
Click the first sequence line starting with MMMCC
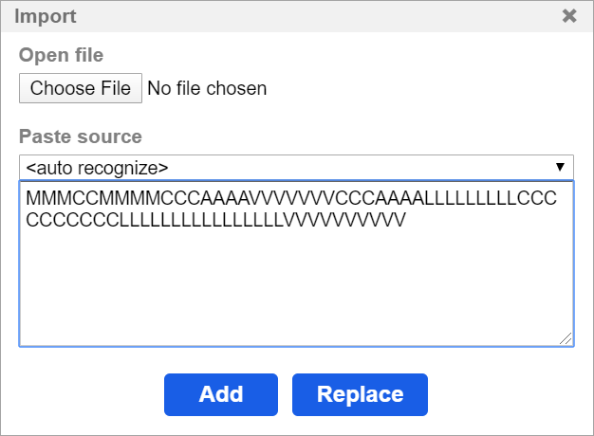[x=291, y=200]
